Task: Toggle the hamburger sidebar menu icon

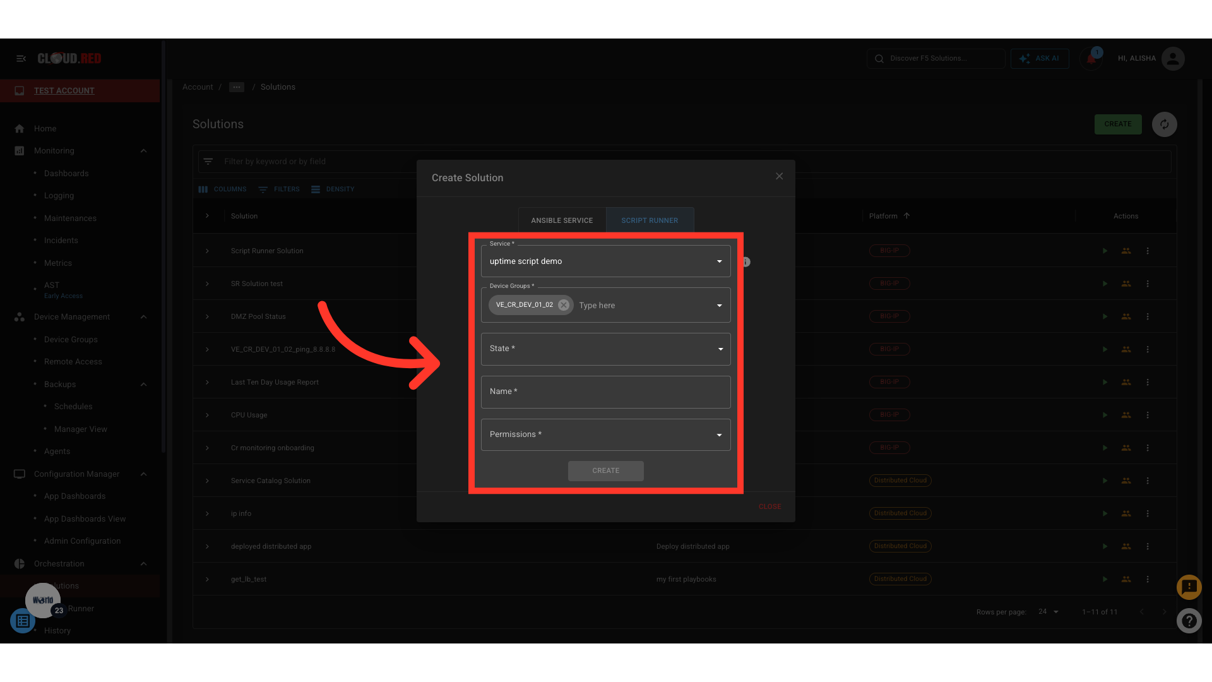Action: [x=21, y=59]
